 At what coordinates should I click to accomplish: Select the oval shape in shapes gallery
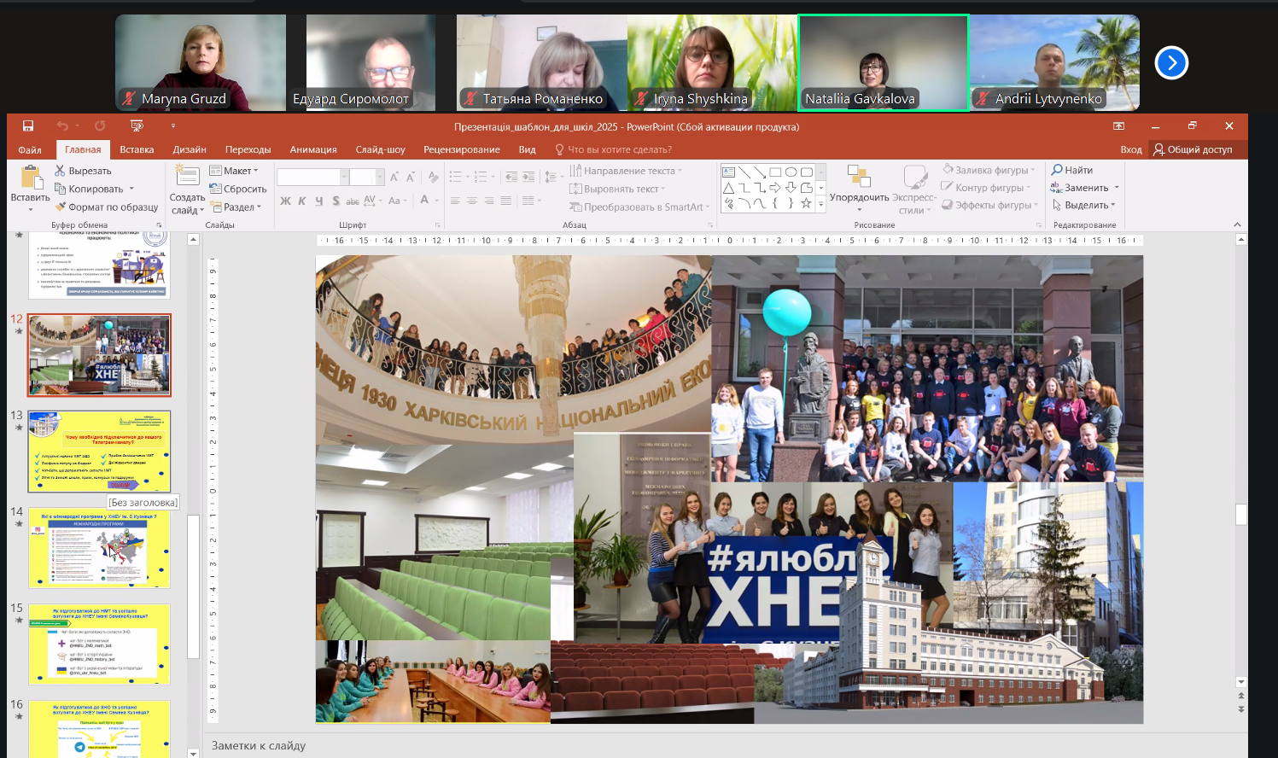pyautogui.click(x=791, y=172)
